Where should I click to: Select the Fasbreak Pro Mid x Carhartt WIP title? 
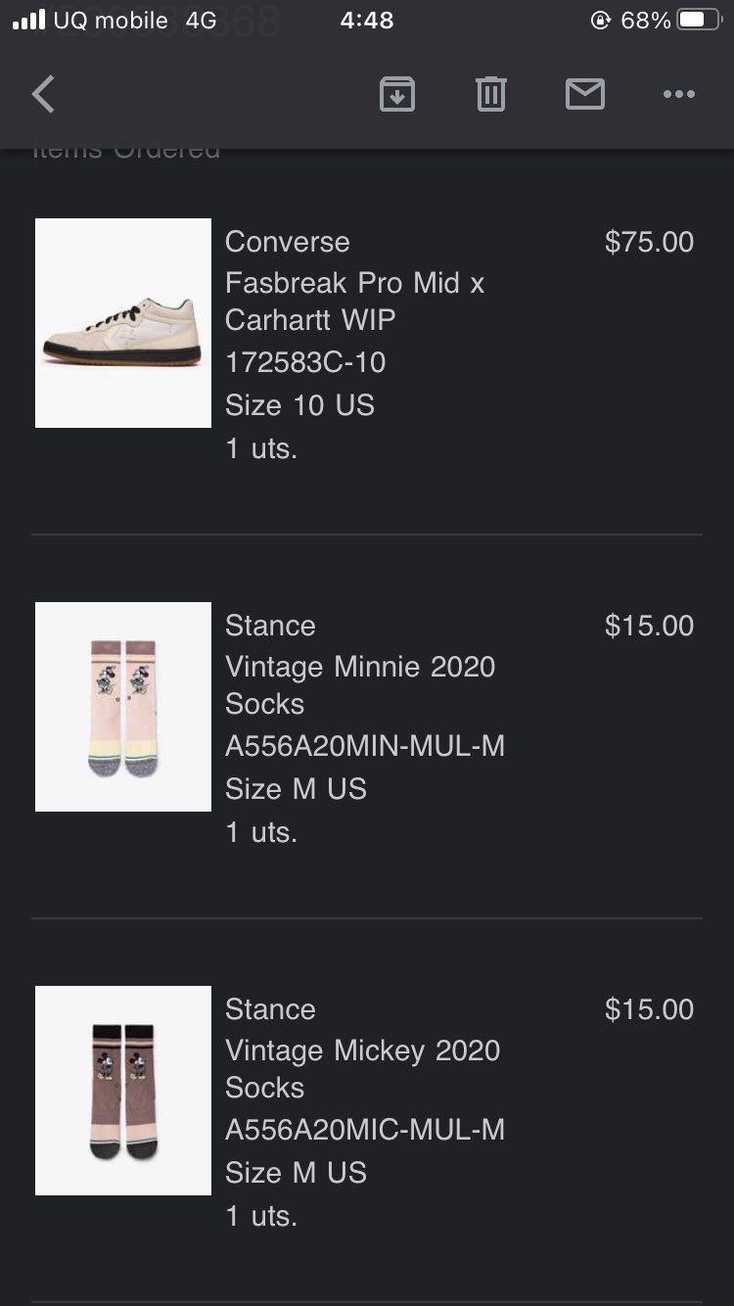pyautogui.click(x=354, y=302)
